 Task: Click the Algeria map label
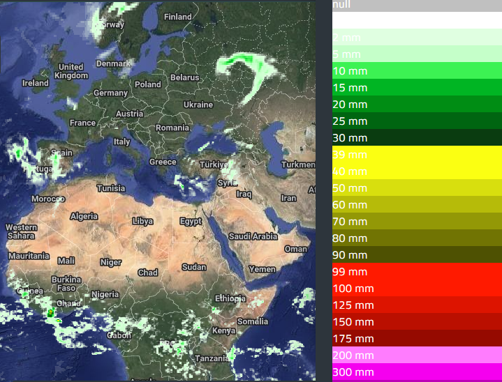84,217
